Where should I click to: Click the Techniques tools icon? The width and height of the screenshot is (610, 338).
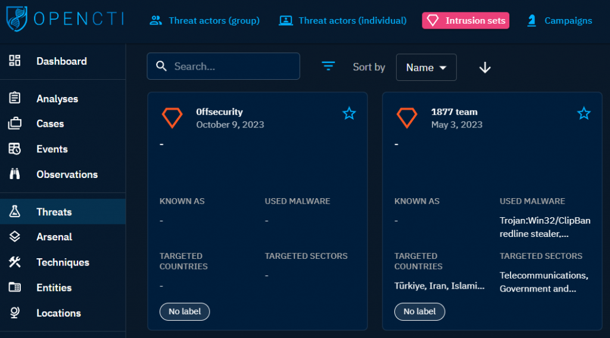click(15, 262)
